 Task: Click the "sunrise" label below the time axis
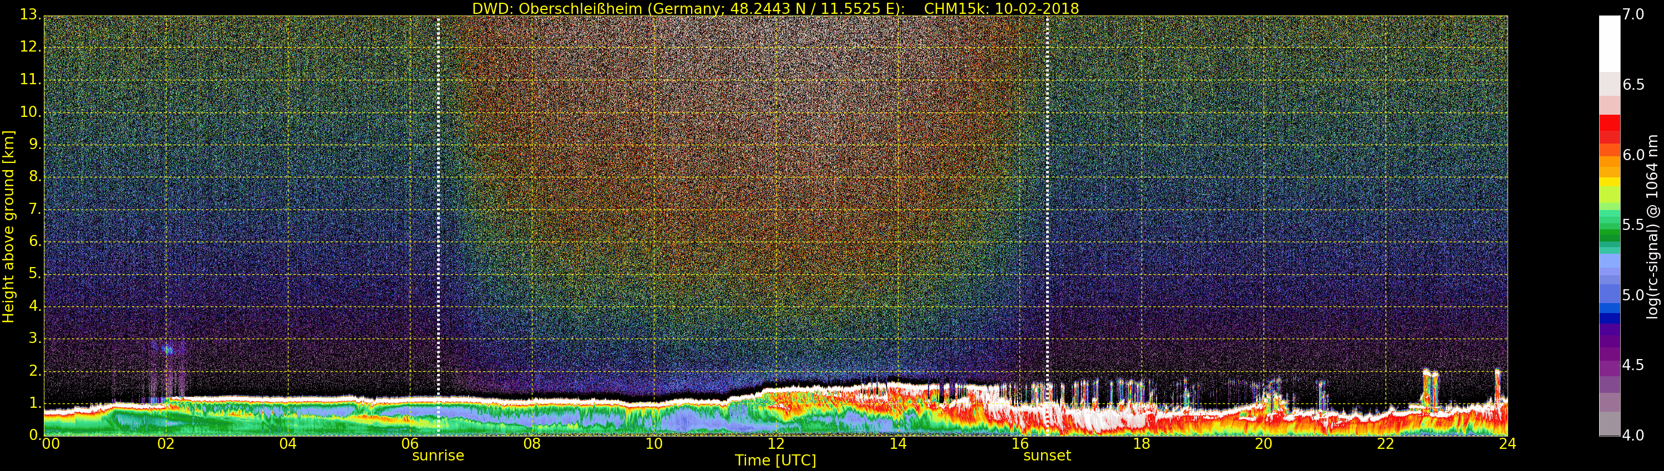(x=438, y=455)
